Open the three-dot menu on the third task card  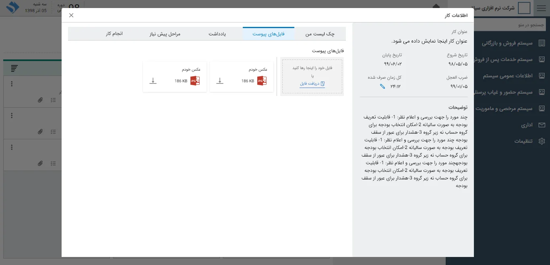click(12, 147)
